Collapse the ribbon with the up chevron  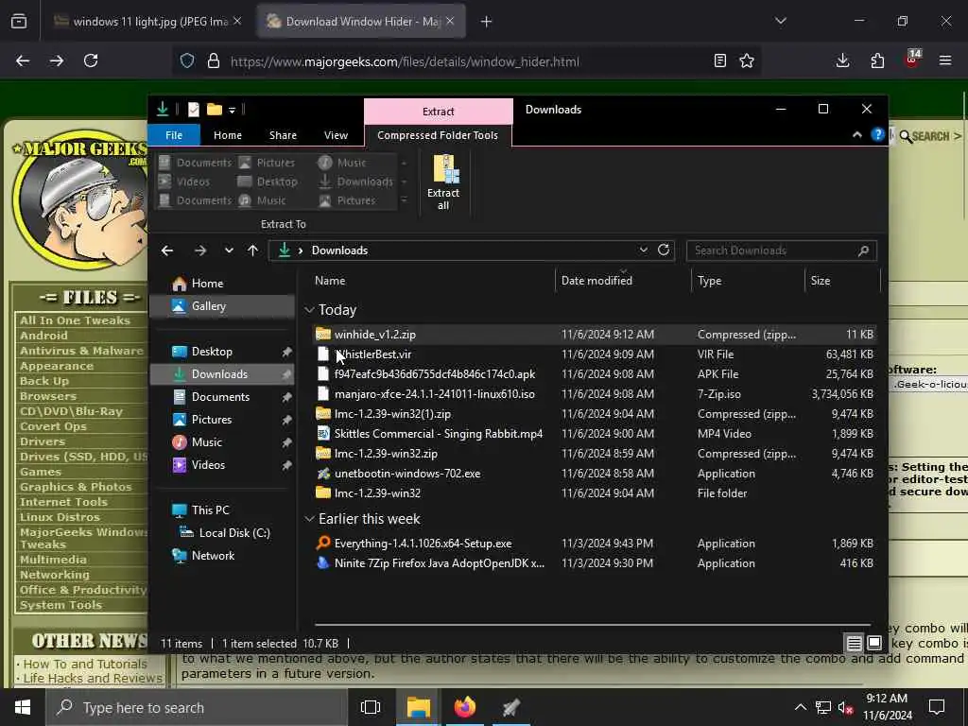(856, 134)
